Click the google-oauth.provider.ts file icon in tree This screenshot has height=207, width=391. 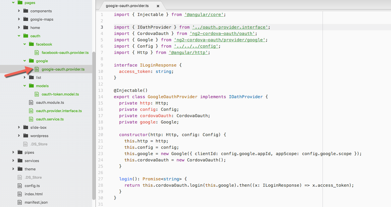(x=37, y=69)
